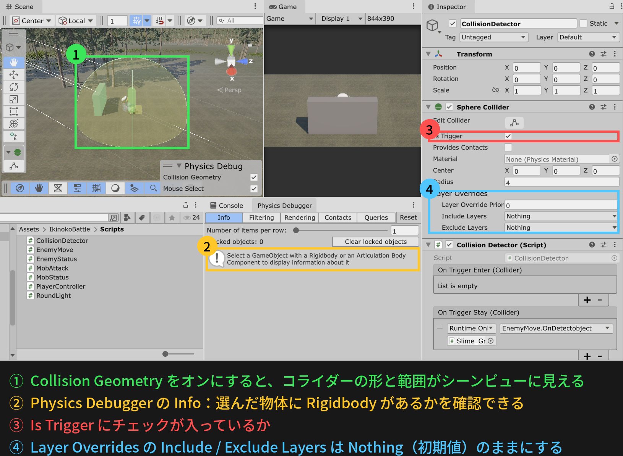The width and height of the screenshot is (623, 456).
Task: Click the Scale constrained-proportions link icon
Action: pyautogui.click(x=496, y=90)
